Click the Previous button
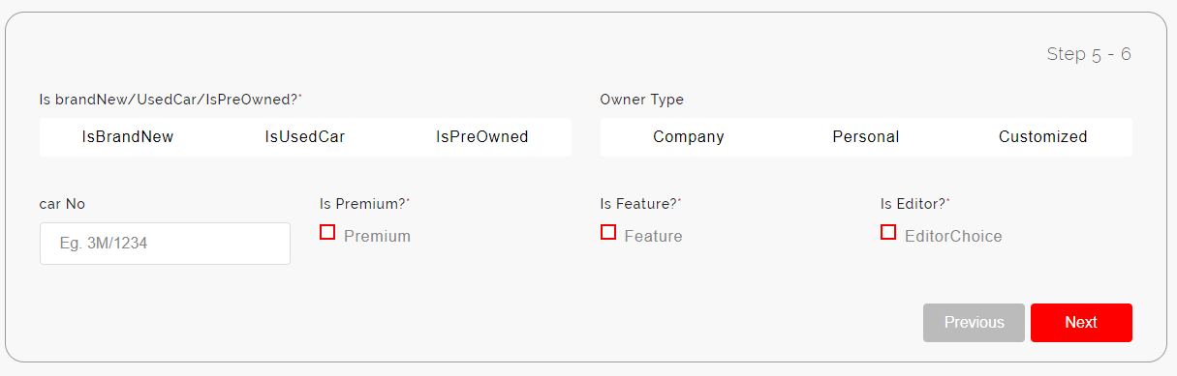This screenshot has width=1177, height=376. coord(974,323)
